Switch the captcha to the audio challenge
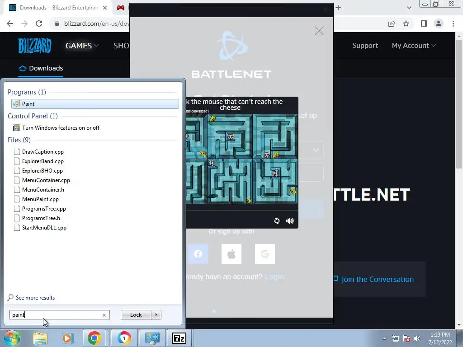This screenshot has height=347, width=463. [290, 220]
